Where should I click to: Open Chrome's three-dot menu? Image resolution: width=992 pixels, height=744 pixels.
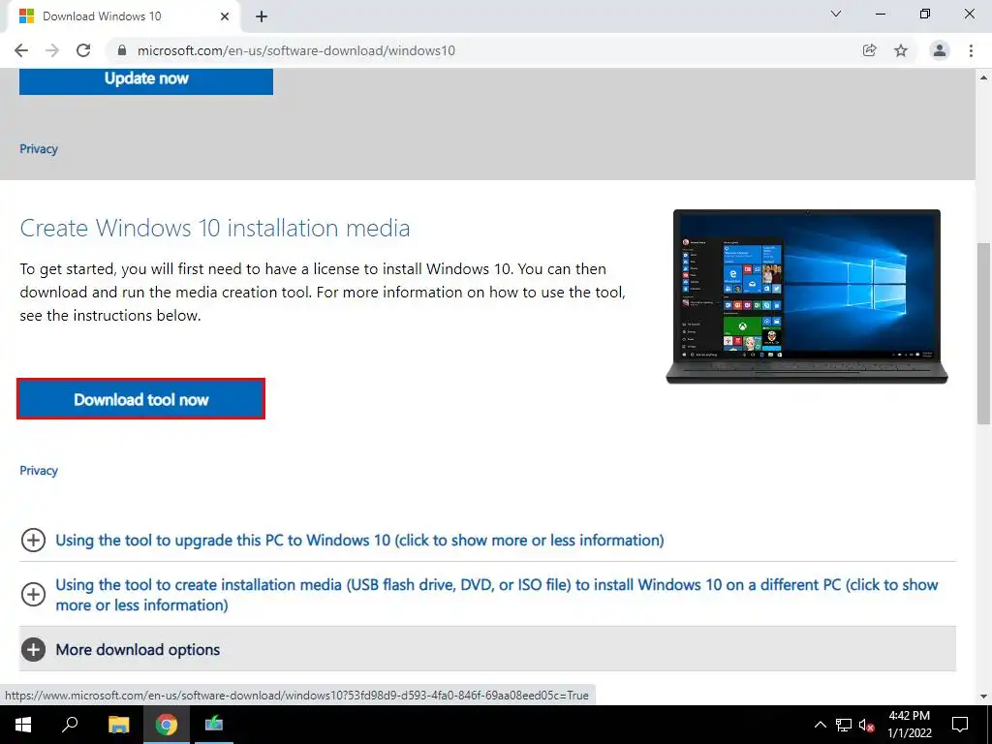pyautogui.click(x=971, y=50)
